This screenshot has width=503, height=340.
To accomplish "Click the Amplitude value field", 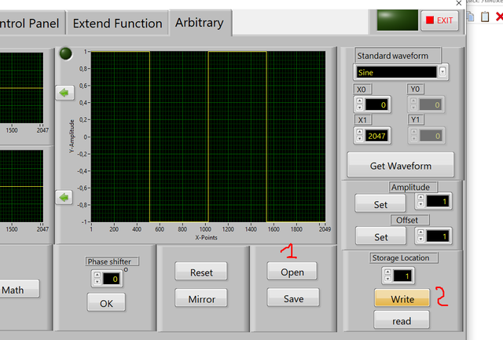I will (438, 201).
